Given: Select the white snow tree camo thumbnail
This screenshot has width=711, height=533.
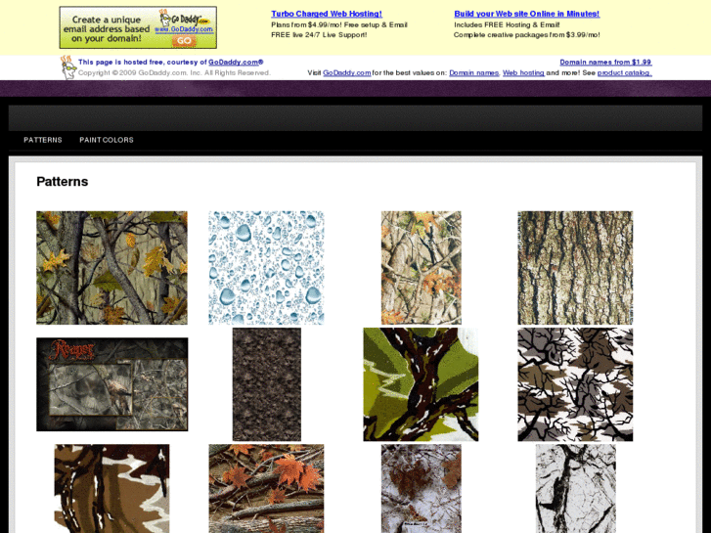Looking at the screenshot, I should (576, 489).
